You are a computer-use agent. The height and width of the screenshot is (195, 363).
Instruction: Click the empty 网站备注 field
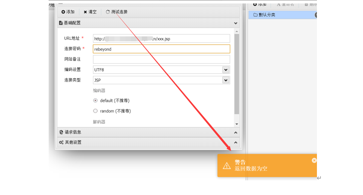tap(161, 60)
